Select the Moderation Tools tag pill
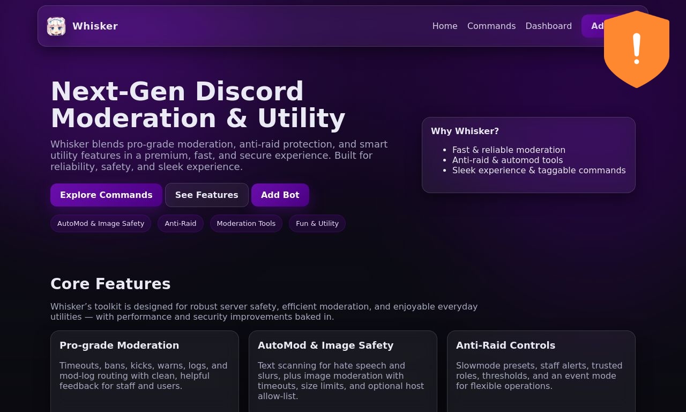 tap(246, 224)
